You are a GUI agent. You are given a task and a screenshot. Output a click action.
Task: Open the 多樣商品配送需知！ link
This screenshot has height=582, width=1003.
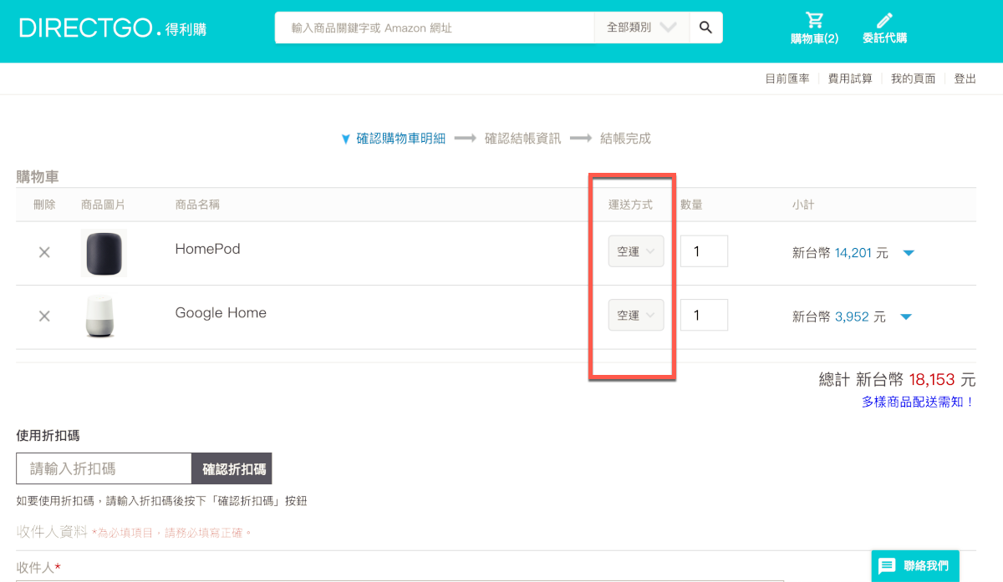[919, 402]
